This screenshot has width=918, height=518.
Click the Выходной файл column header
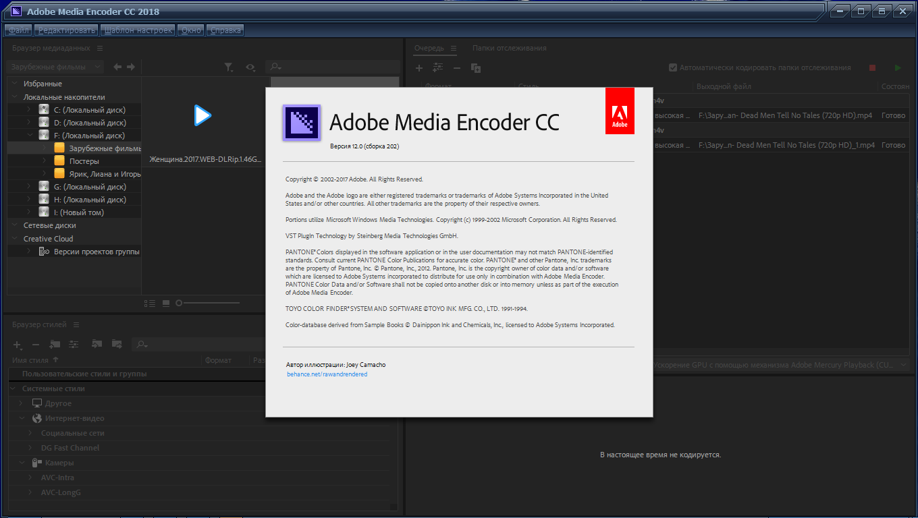[x=724, y=86]
